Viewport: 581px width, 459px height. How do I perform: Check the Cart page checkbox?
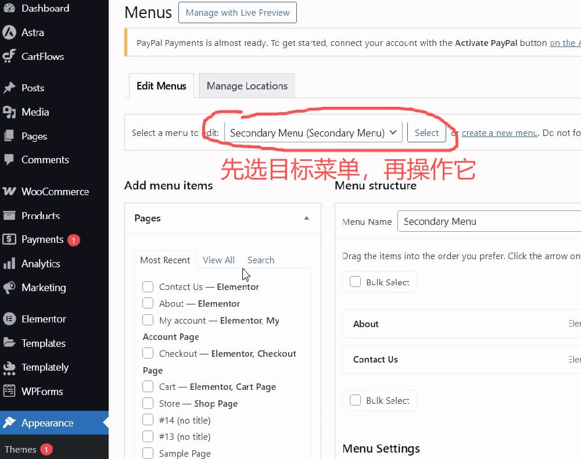coord(148,386)
